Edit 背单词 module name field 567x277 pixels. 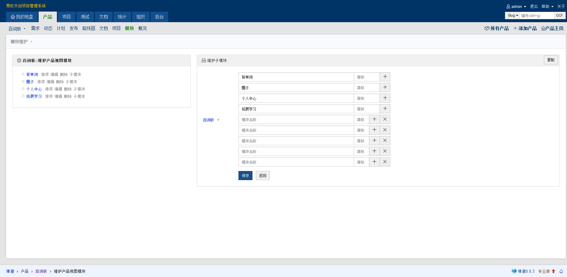[x=296, y=77]
